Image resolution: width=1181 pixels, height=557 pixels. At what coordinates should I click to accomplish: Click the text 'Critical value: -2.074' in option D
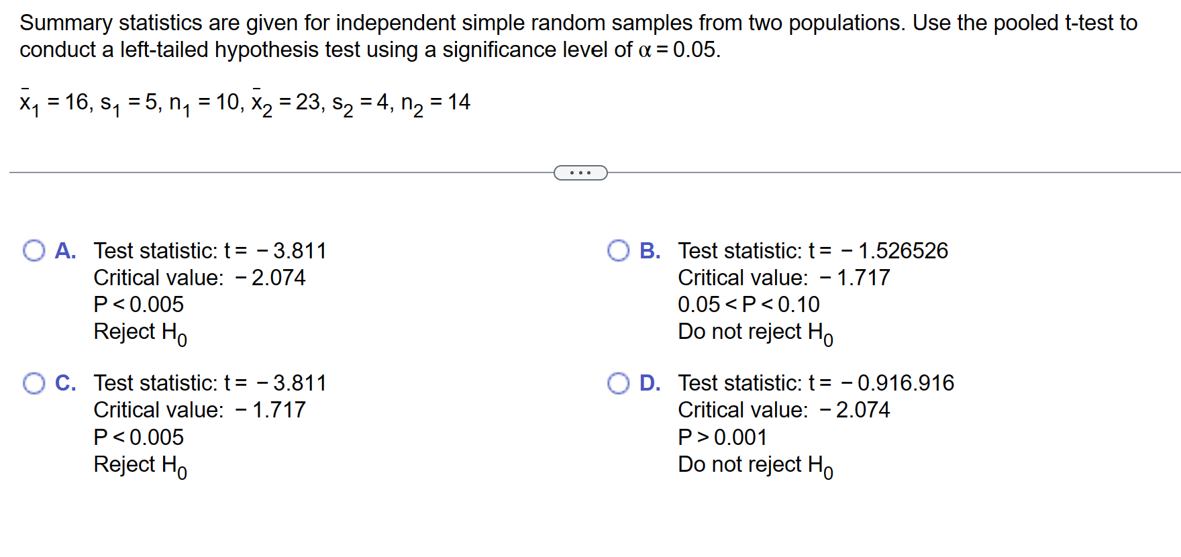tap(784, 410)
